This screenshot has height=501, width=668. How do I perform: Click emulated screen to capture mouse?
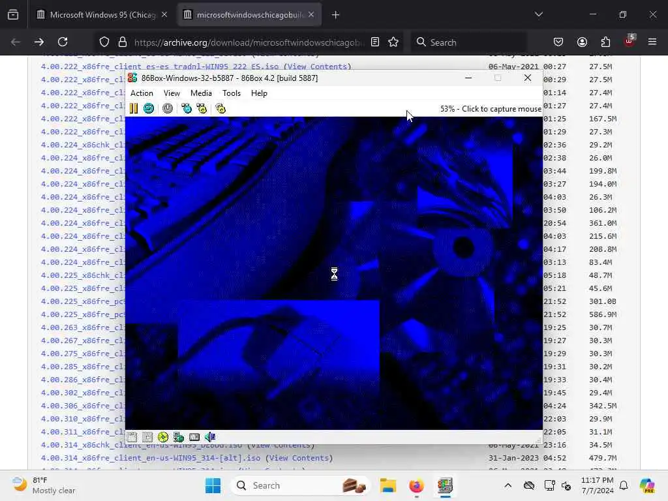point(333,273)
